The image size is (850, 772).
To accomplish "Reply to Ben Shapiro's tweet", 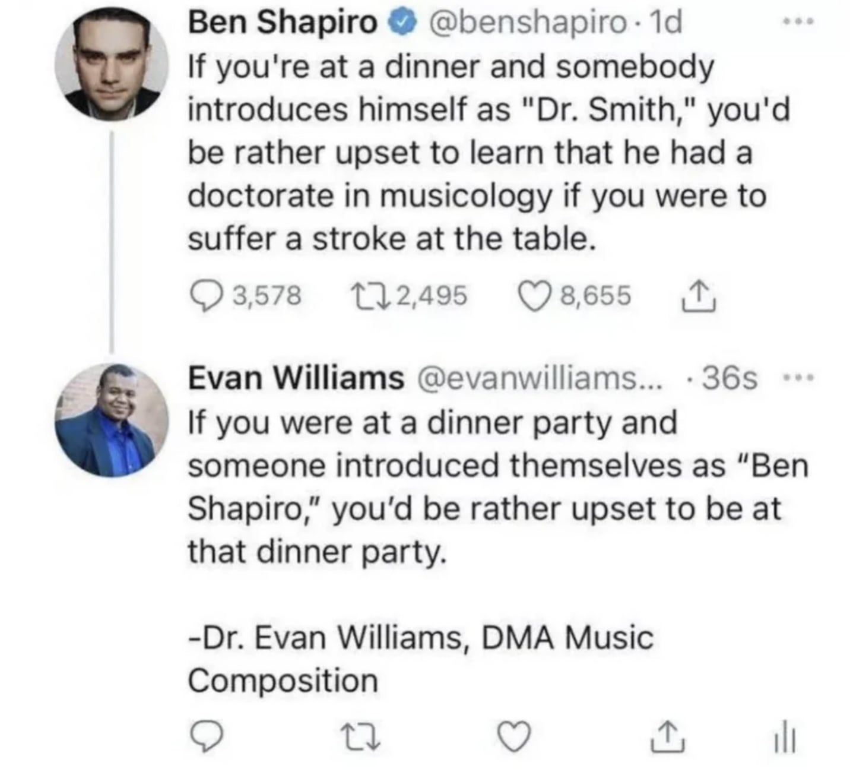I will point(205,296).
